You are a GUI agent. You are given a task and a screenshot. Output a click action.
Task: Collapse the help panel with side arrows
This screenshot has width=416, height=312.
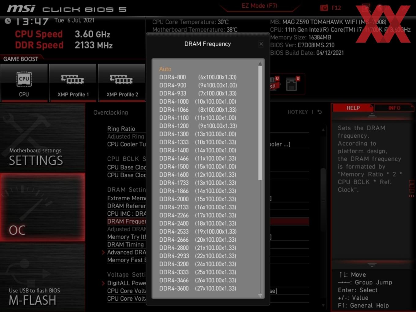[412, 196]
